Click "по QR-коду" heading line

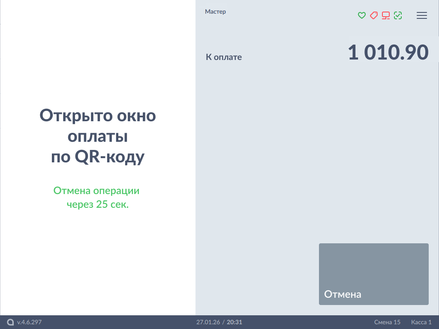click(x=98, y=157)
